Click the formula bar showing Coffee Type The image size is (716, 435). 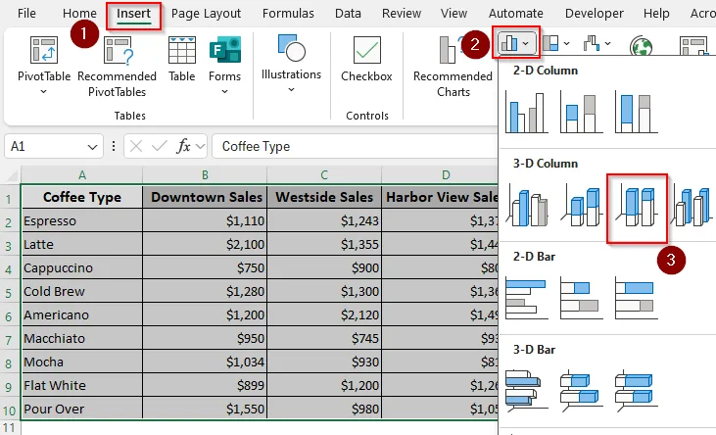pyautogui.click(x=357, y=146)
